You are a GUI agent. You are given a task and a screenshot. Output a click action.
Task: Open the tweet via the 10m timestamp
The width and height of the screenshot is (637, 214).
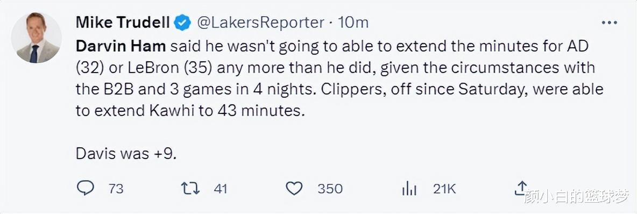353,23
